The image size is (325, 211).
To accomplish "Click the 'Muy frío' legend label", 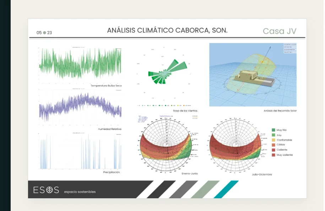I will pyautogui.click(x=281, y=130).
